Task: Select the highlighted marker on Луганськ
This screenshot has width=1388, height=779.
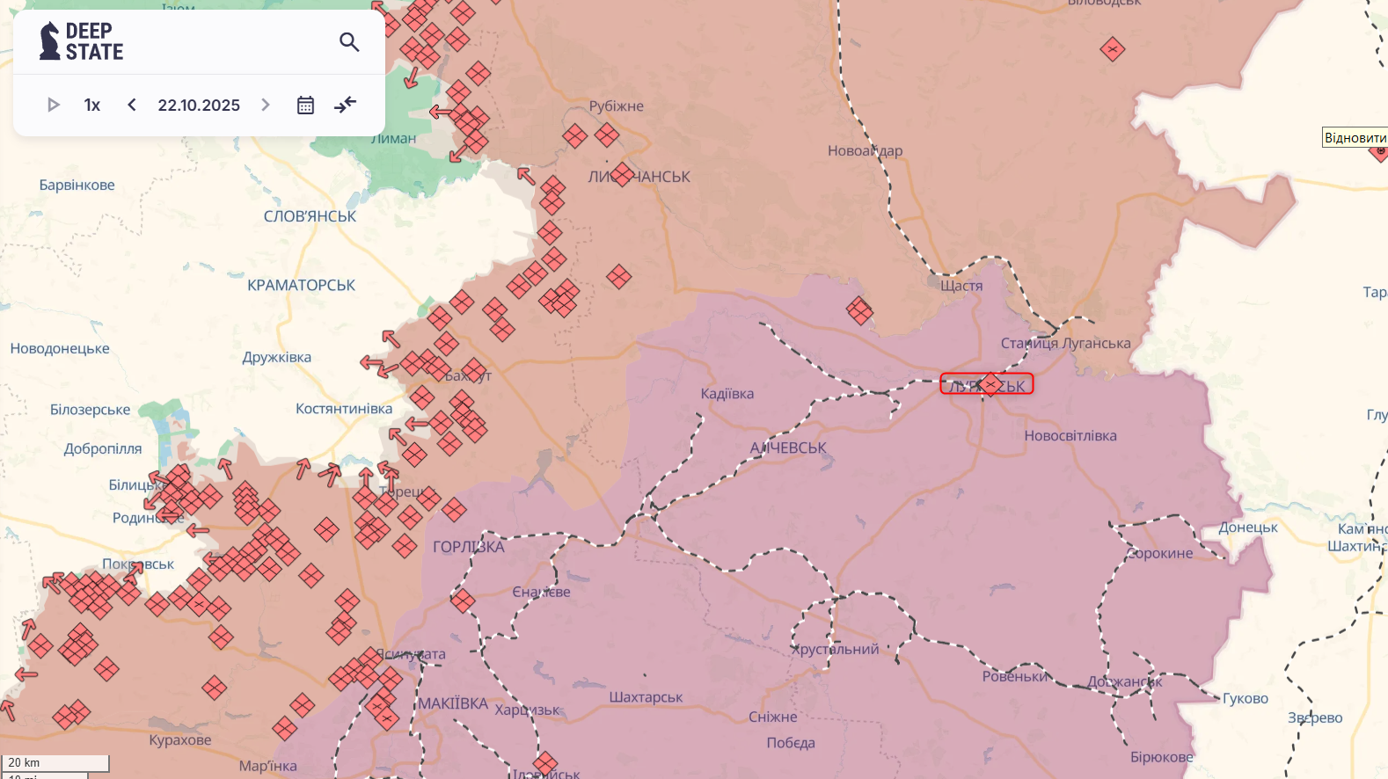Action: click(x=990, y=384)
